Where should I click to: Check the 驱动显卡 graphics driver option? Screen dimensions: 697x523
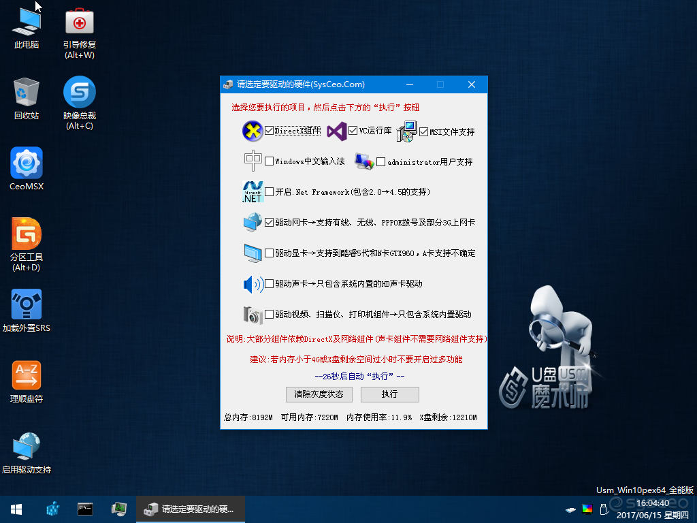click(269, 253)
